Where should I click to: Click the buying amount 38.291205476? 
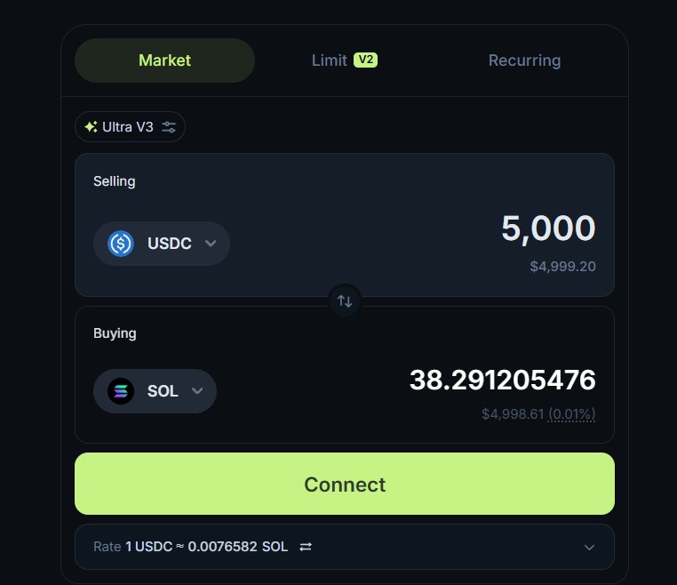(x=502, y=381)
